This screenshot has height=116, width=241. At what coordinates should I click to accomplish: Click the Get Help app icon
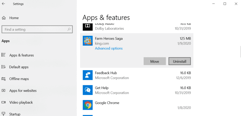[88, 90]
